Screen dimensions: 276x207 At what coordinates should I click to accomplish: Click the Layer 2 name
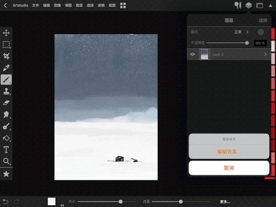coord(218,55)
